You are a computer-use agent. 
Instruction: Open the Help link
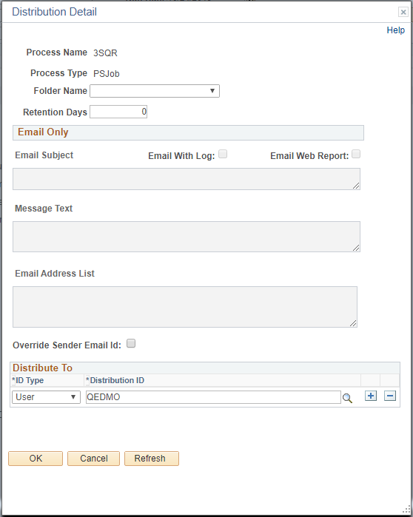(395, 30)
